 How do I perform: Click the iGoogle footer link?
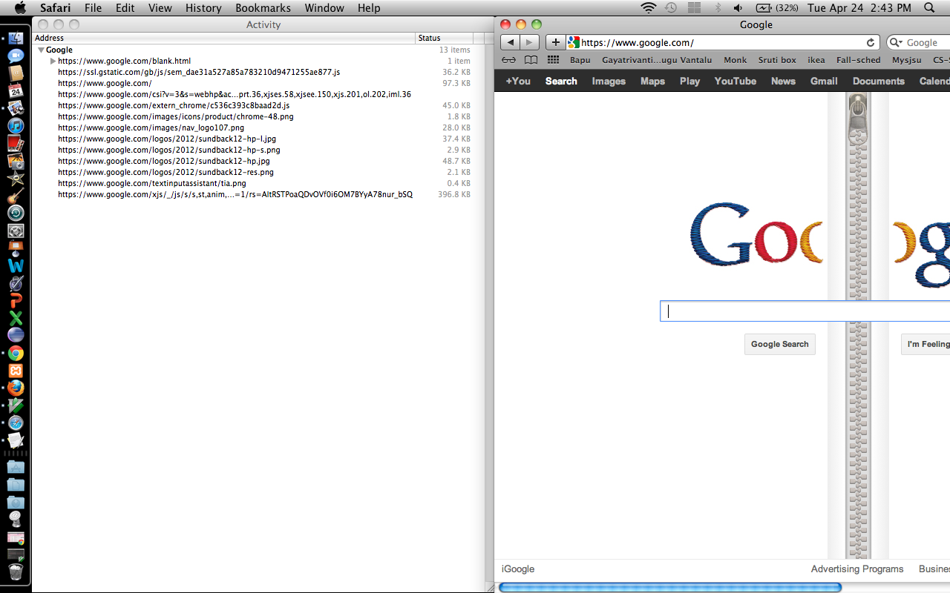click(518, 569)
